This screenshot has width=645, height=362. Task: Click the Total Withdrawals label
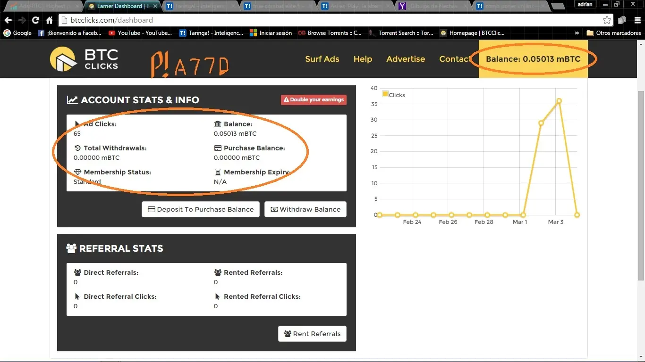coord(115,148)
